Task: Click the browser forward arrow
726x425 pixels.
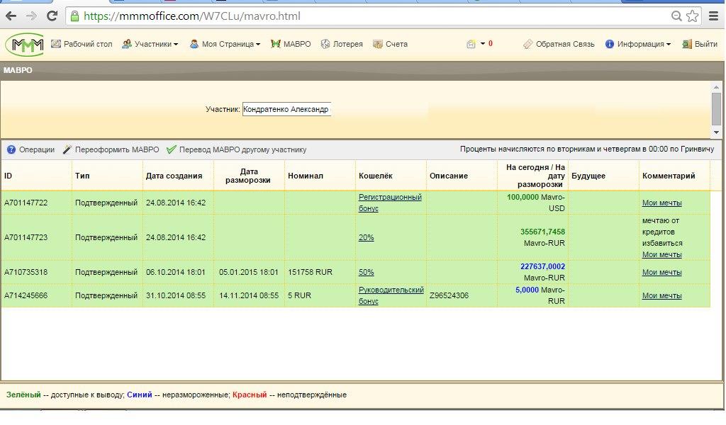Action: 31,16
